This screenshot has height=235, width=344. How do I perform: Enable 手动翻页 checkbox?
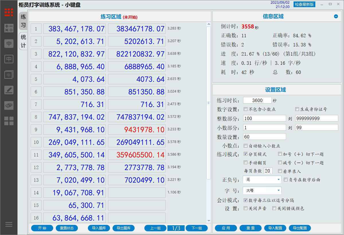246,162
